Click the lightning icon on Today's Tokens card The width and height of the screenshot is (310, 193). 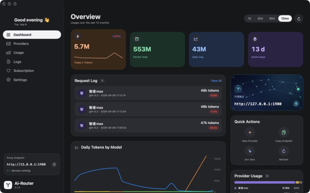tap(78, 36)
